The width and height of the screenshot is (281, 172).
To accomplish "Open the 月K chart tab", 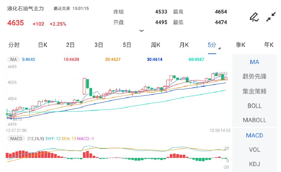I will [x=184, y=45].
